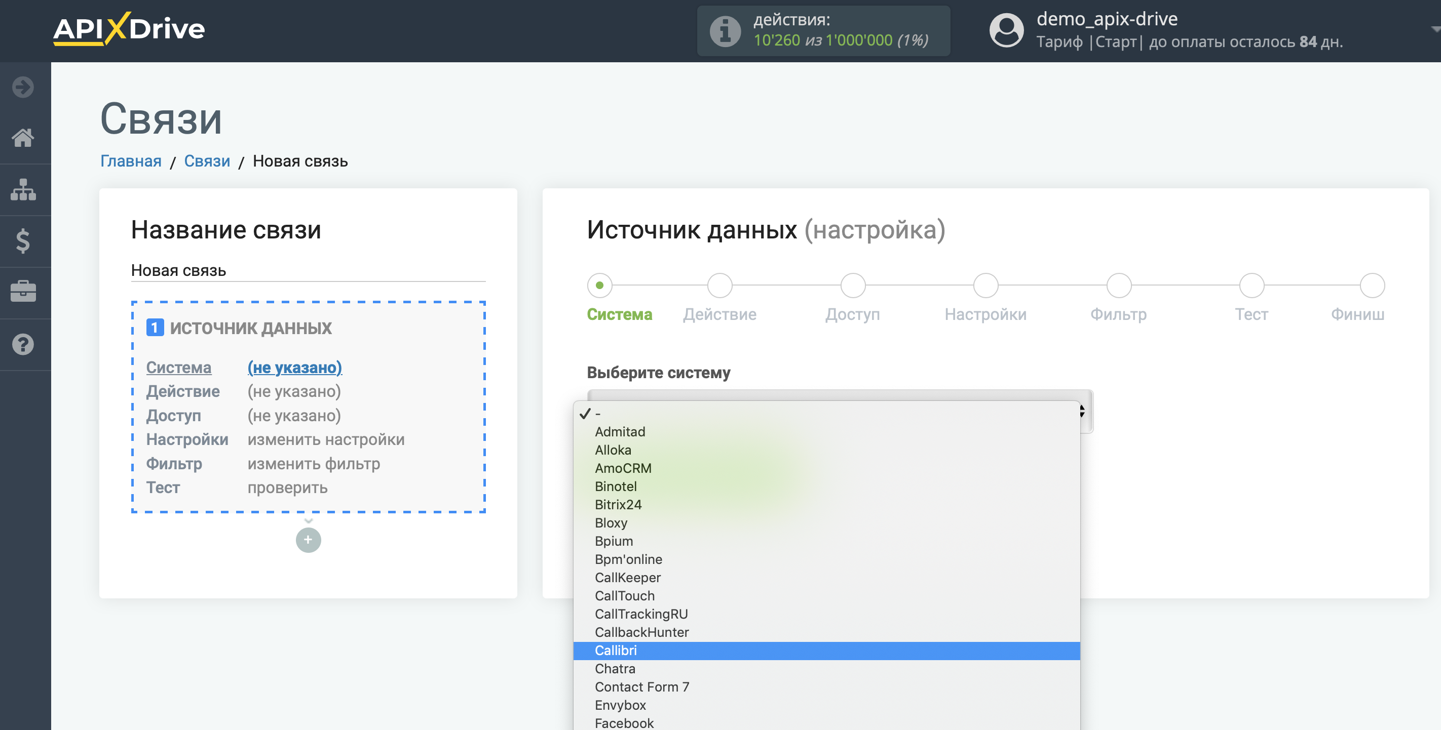Viewport: 1441px width, 730px height.
Task: Open the connections sitemap icon in the sidebar
Action: [23, 189]
